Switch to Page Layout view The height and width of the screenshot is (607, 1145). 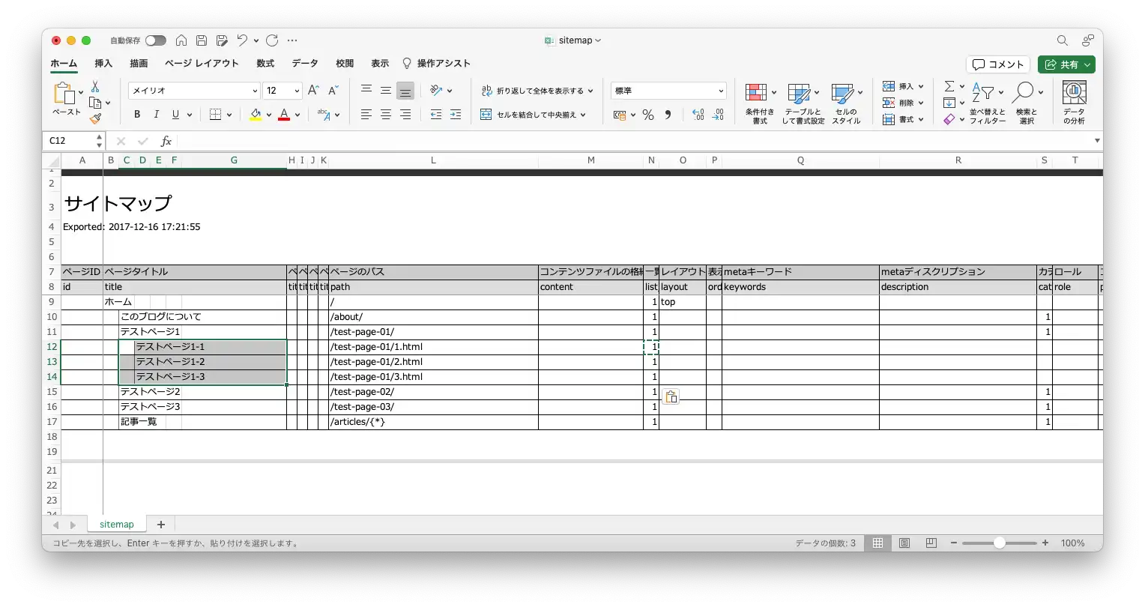pyautogui.click(x=904, y=543)
